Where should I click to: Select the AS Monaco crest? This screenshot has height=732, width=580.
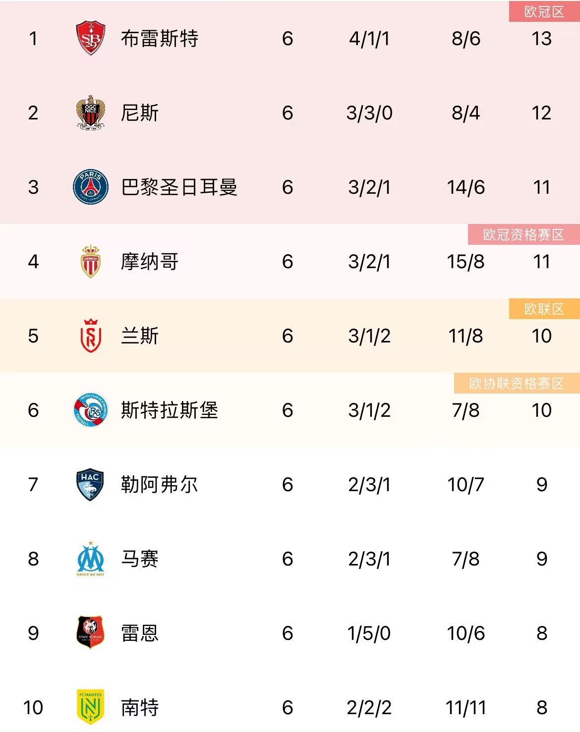91,261
